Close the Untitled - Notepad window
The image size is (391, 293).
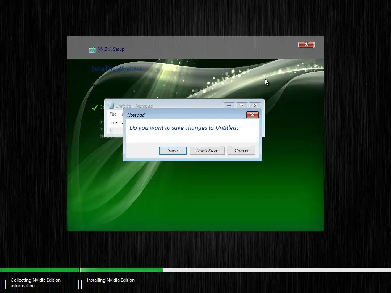255,106
